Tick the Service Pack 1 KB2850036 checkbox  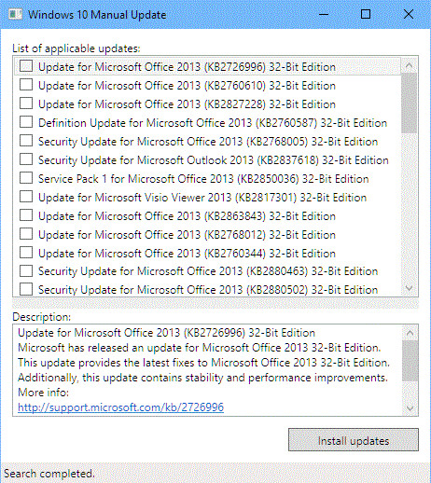(26, 178)
